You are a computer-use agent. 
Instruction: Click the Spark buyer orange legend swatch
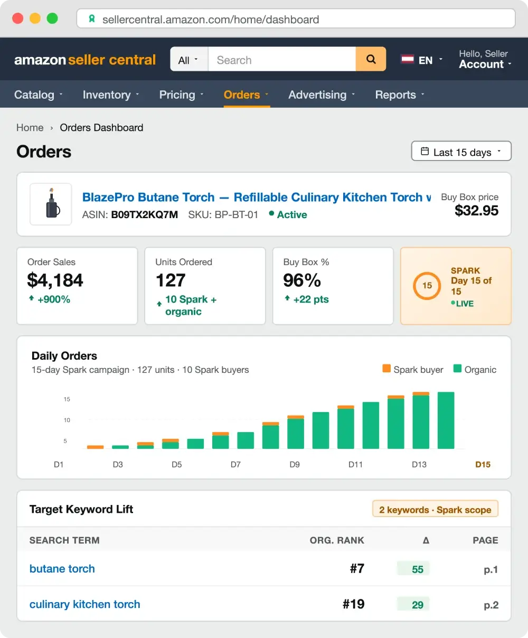pos(386,369)
